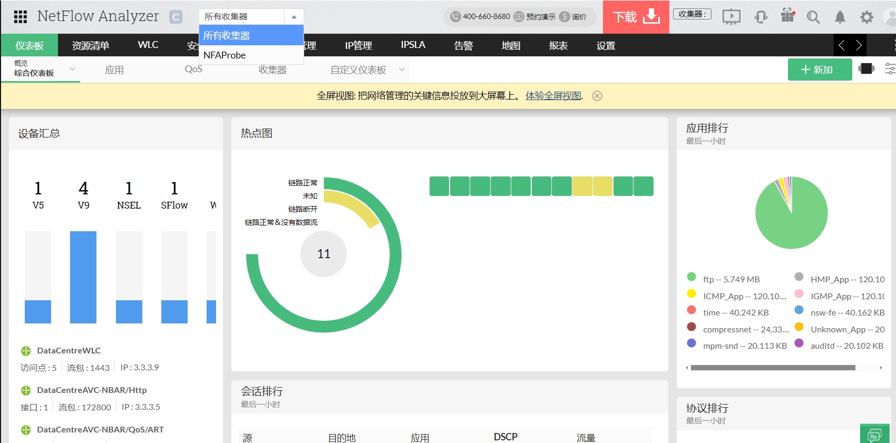Viewport: 896px width, 443px height.
Task: Expand DataCentreAVC-NBAR/QoS/ART plus icon
Action: click(26, 430)
